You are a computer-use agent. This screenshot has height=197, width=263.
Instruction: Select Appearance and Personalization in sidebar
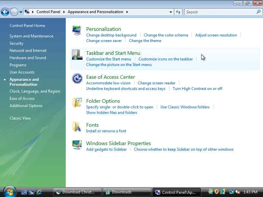point(24,82)
